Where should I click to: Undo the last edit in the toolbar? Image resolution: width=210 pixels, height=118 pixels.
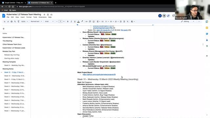pos(5,22)
